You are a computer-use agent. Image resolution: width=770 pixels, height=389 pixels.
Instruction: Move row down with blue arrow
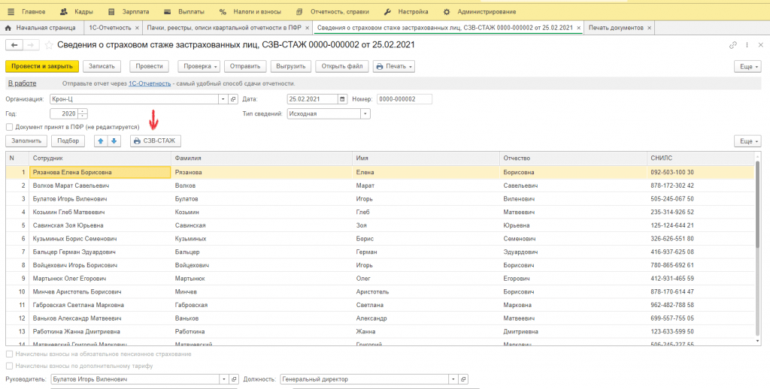click(x=114, y=140)
